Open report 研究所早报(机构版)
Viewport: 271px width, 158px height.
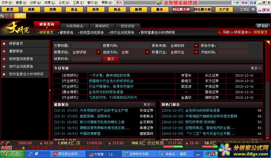tap(201, 122)
